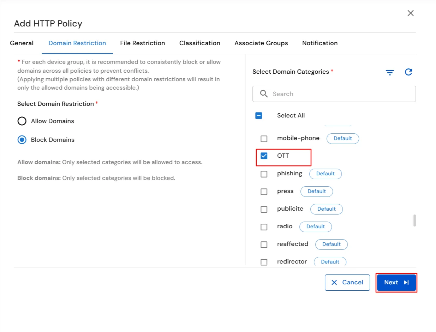Open the Notification tab

[x=319, y=43]
